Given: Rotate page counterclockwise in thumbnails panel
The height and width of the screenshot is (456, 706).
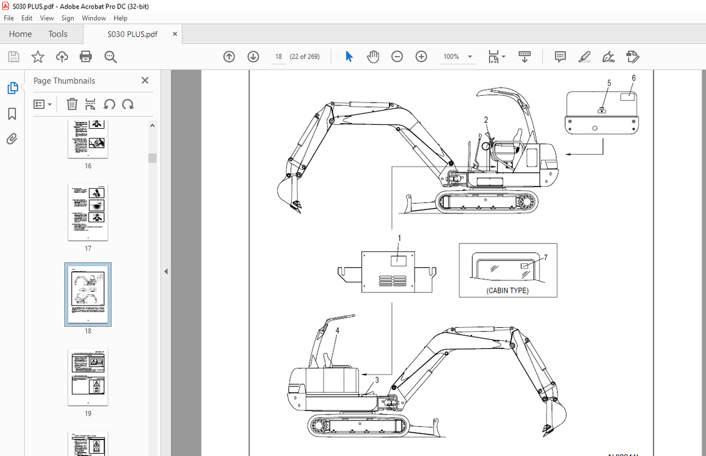Looking at the screenshot, I should [x=110, y=104].
